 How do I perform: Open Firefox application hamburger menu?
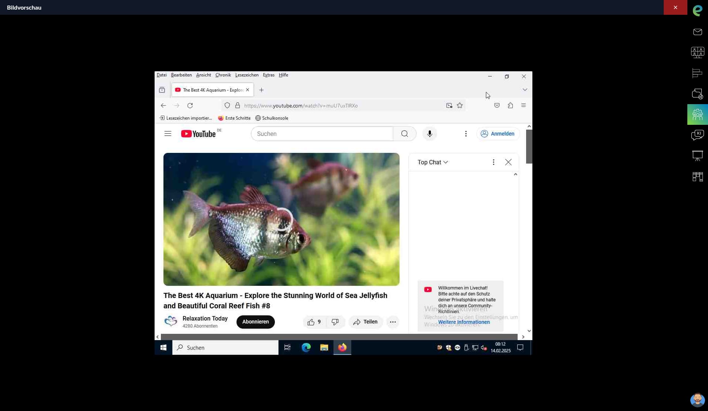tap(524, 106)
